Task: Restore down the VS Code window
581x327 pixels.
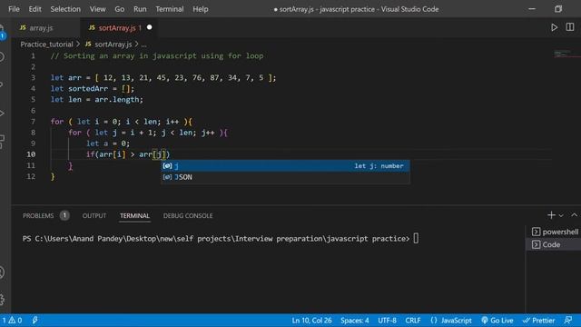Action: click(558, 9)
